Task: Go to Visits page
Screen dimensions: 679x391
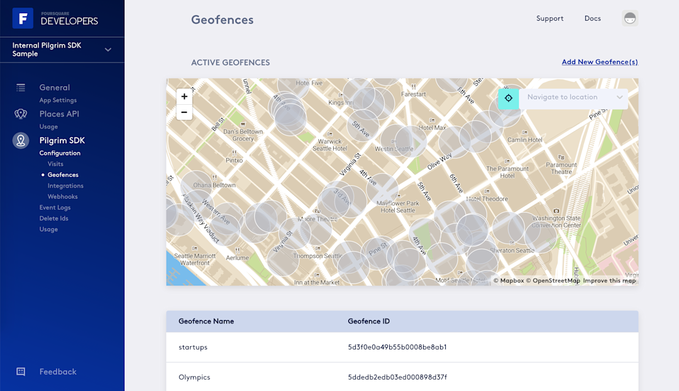Action: [x=55, y=164]
